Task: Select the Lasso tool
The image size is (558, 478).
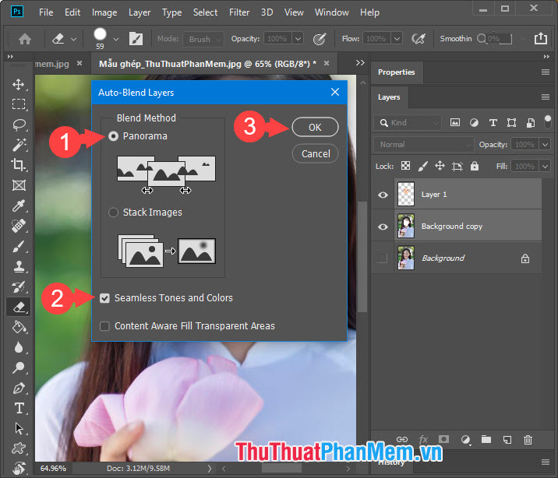Action: [x=19, y=125]
